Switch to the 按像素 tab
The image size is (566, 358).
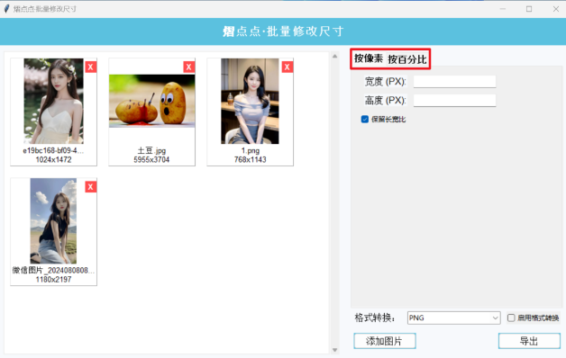click(369, 58)
